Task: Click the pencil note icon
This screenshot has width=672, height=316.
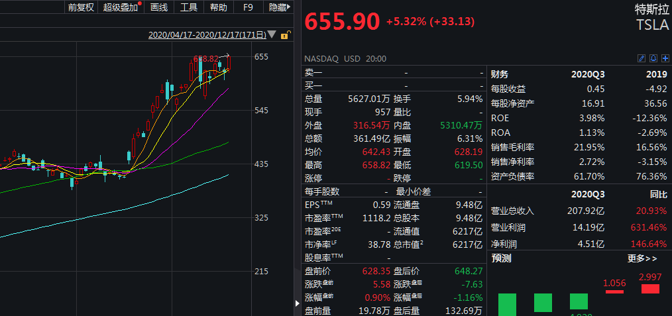Action: point(641,58)
